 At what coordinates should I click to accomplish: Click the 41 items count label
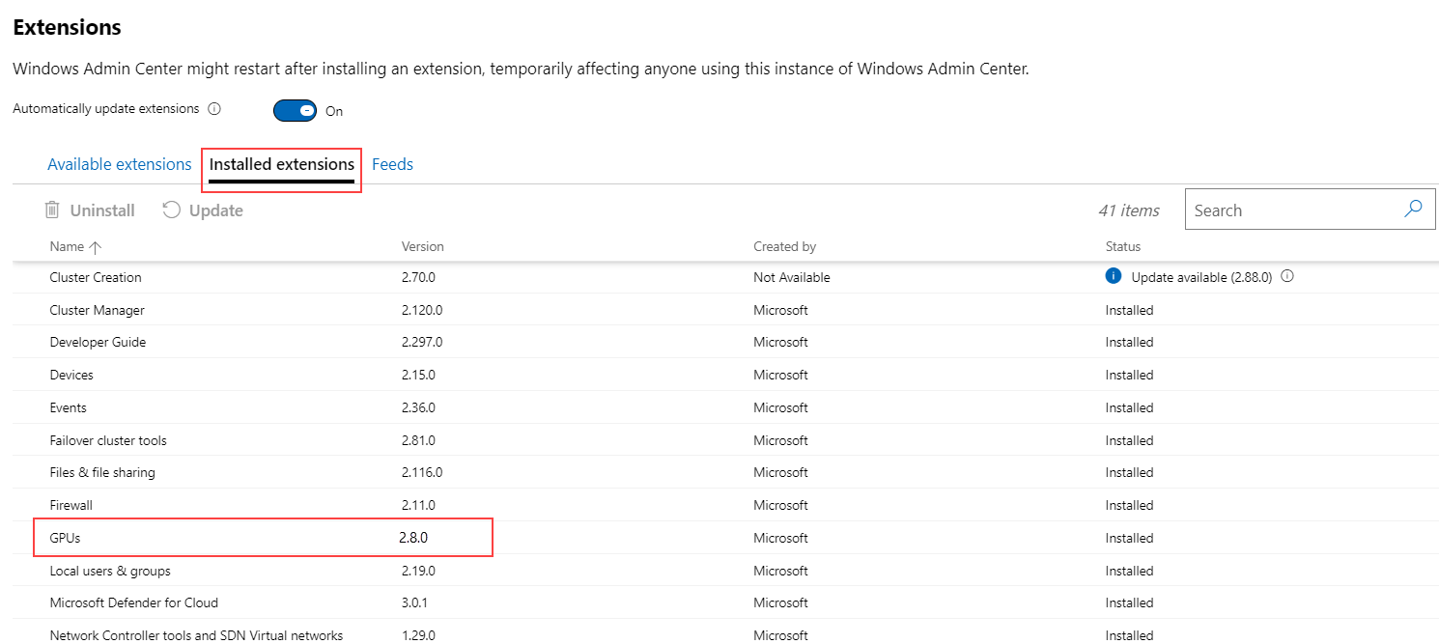pos(1128,210)
